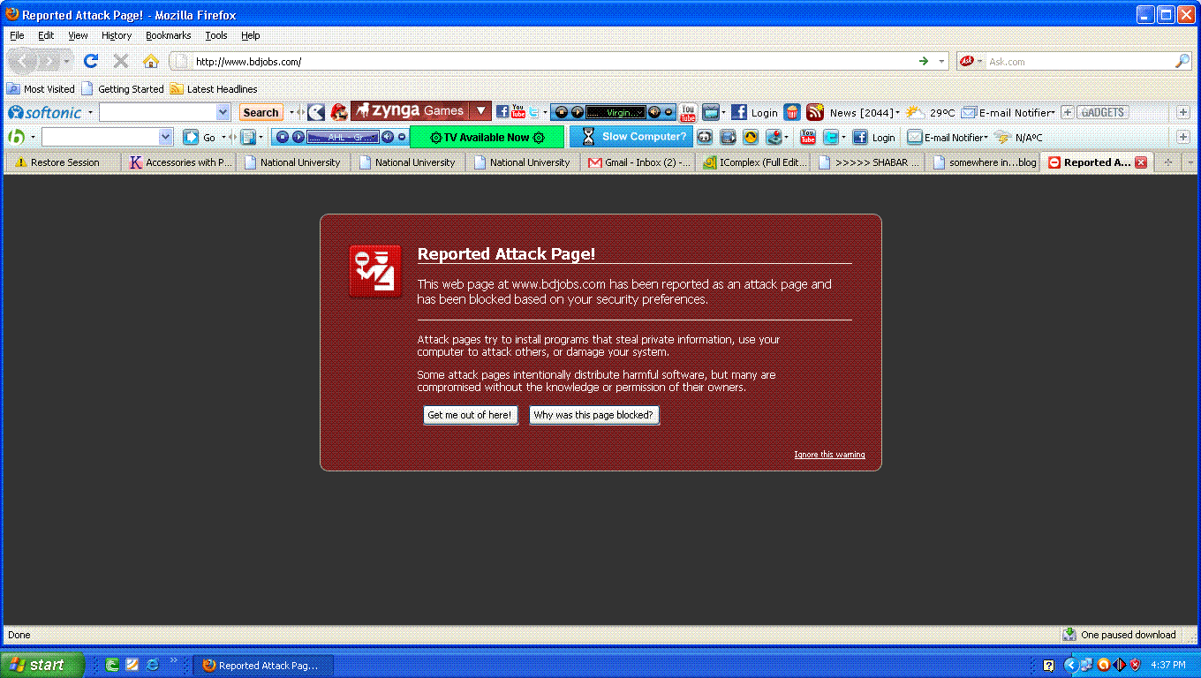
Task: Click the GADGETS button
Action: [x=1103, y=112]
